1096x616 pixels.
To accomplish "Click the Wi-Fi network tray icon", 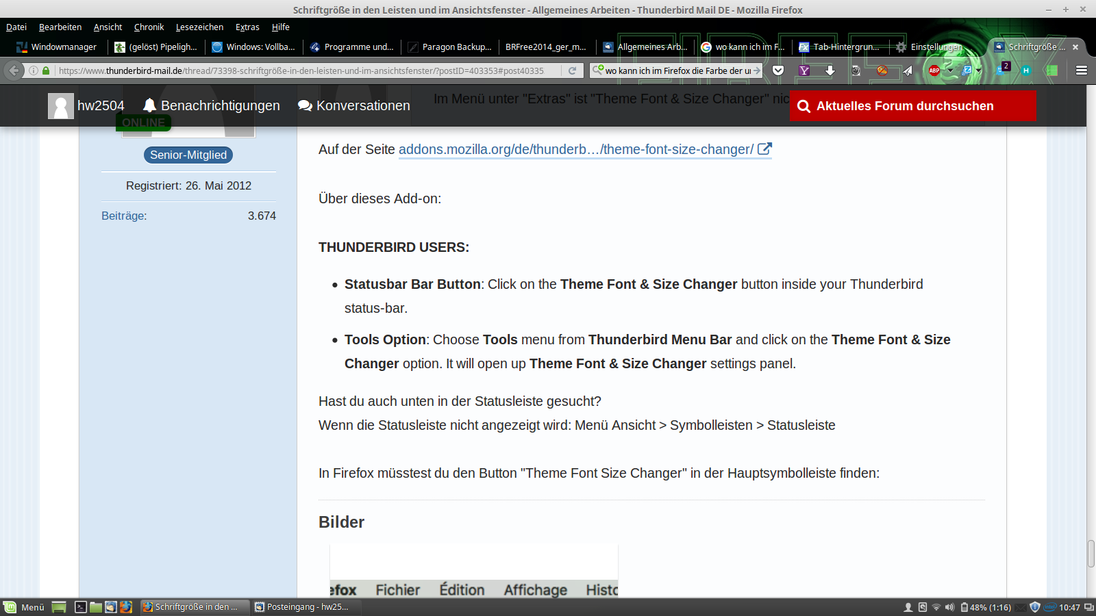I will click(x=936, y=607).
